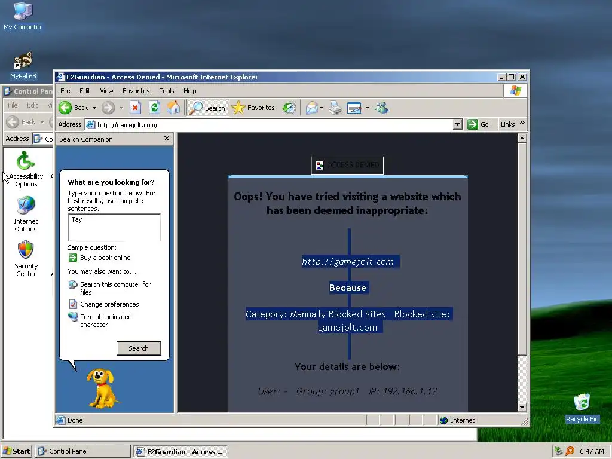The image size is (612, 459).
Task: Click the http://gamejolt.com link on blocked page
Action: click(348, 262)
